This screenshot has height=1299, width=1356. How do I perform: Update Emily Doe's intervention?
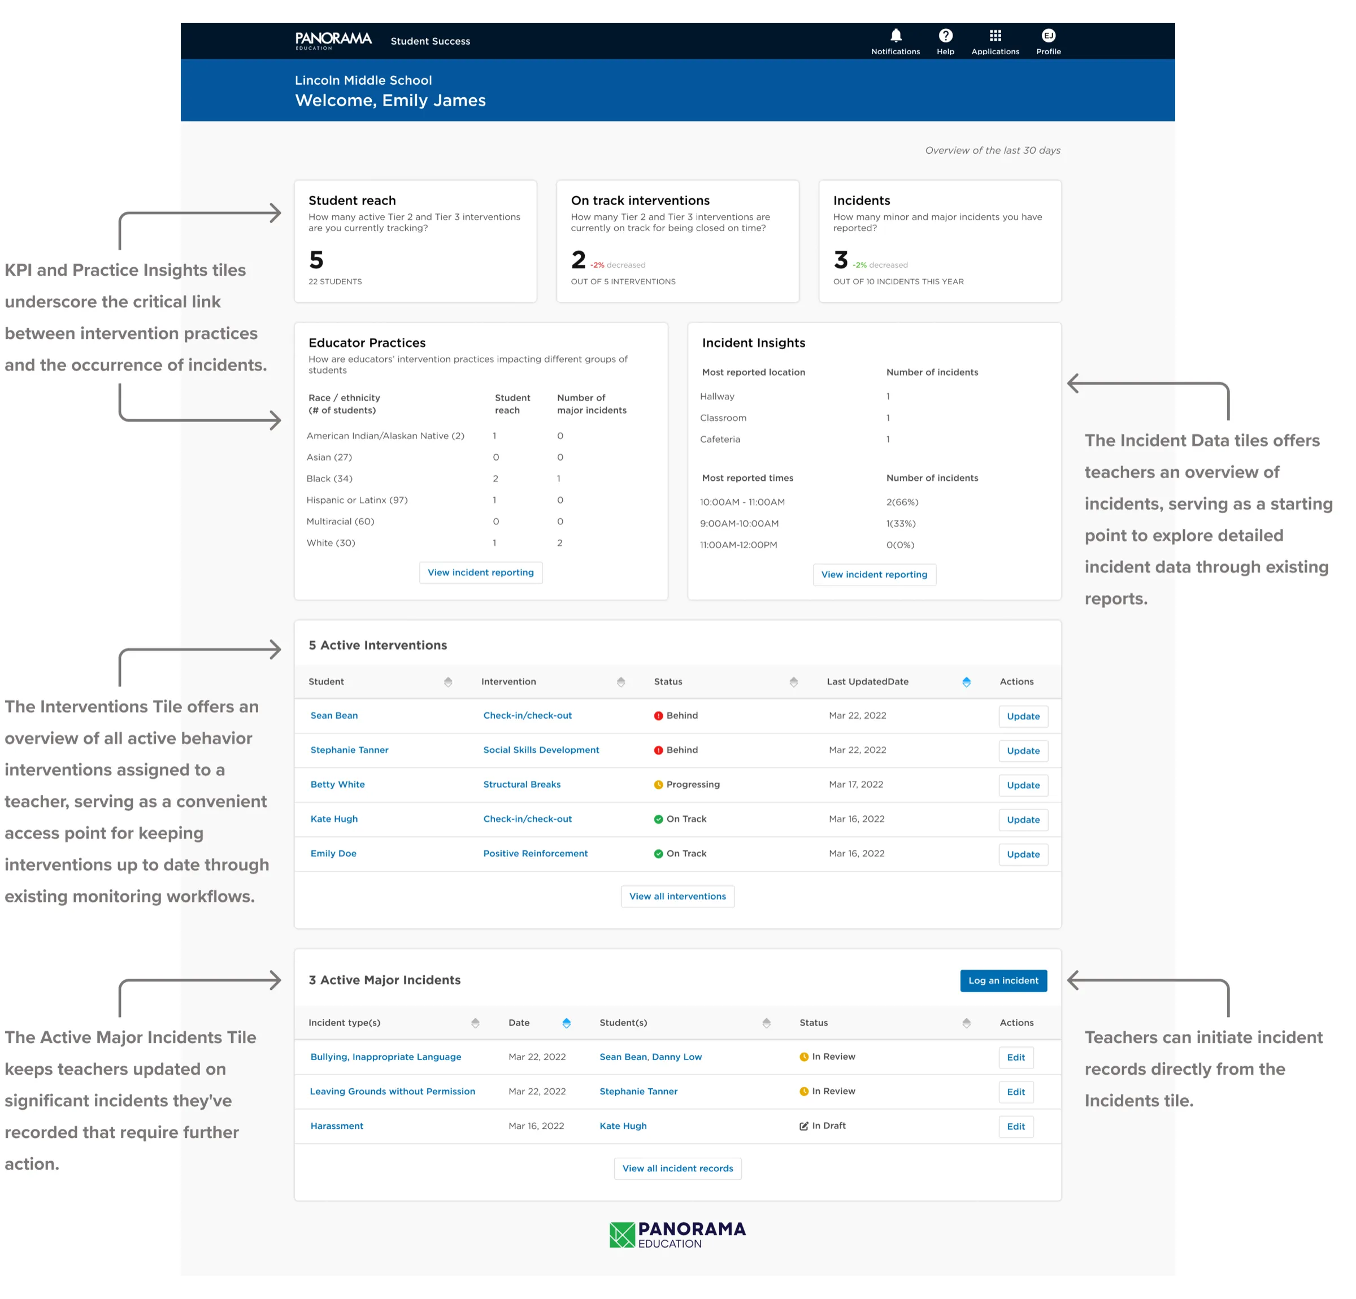[1023, 855]
